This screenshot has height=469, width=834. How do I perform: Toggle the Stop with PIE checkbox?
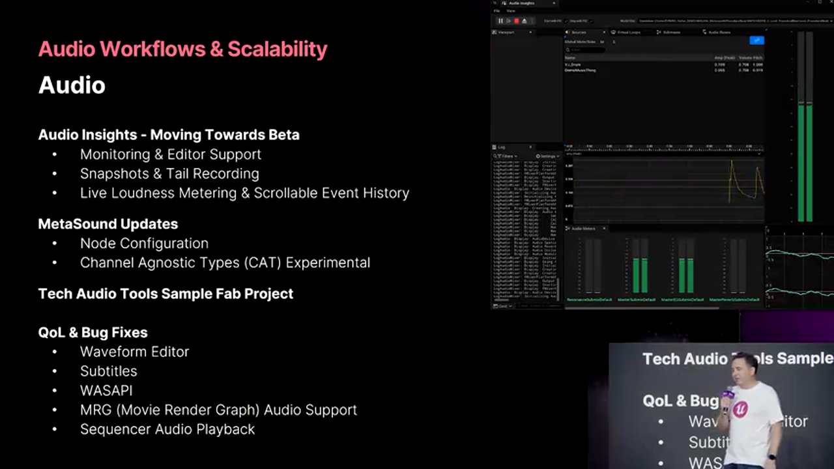tap(591, 21)
